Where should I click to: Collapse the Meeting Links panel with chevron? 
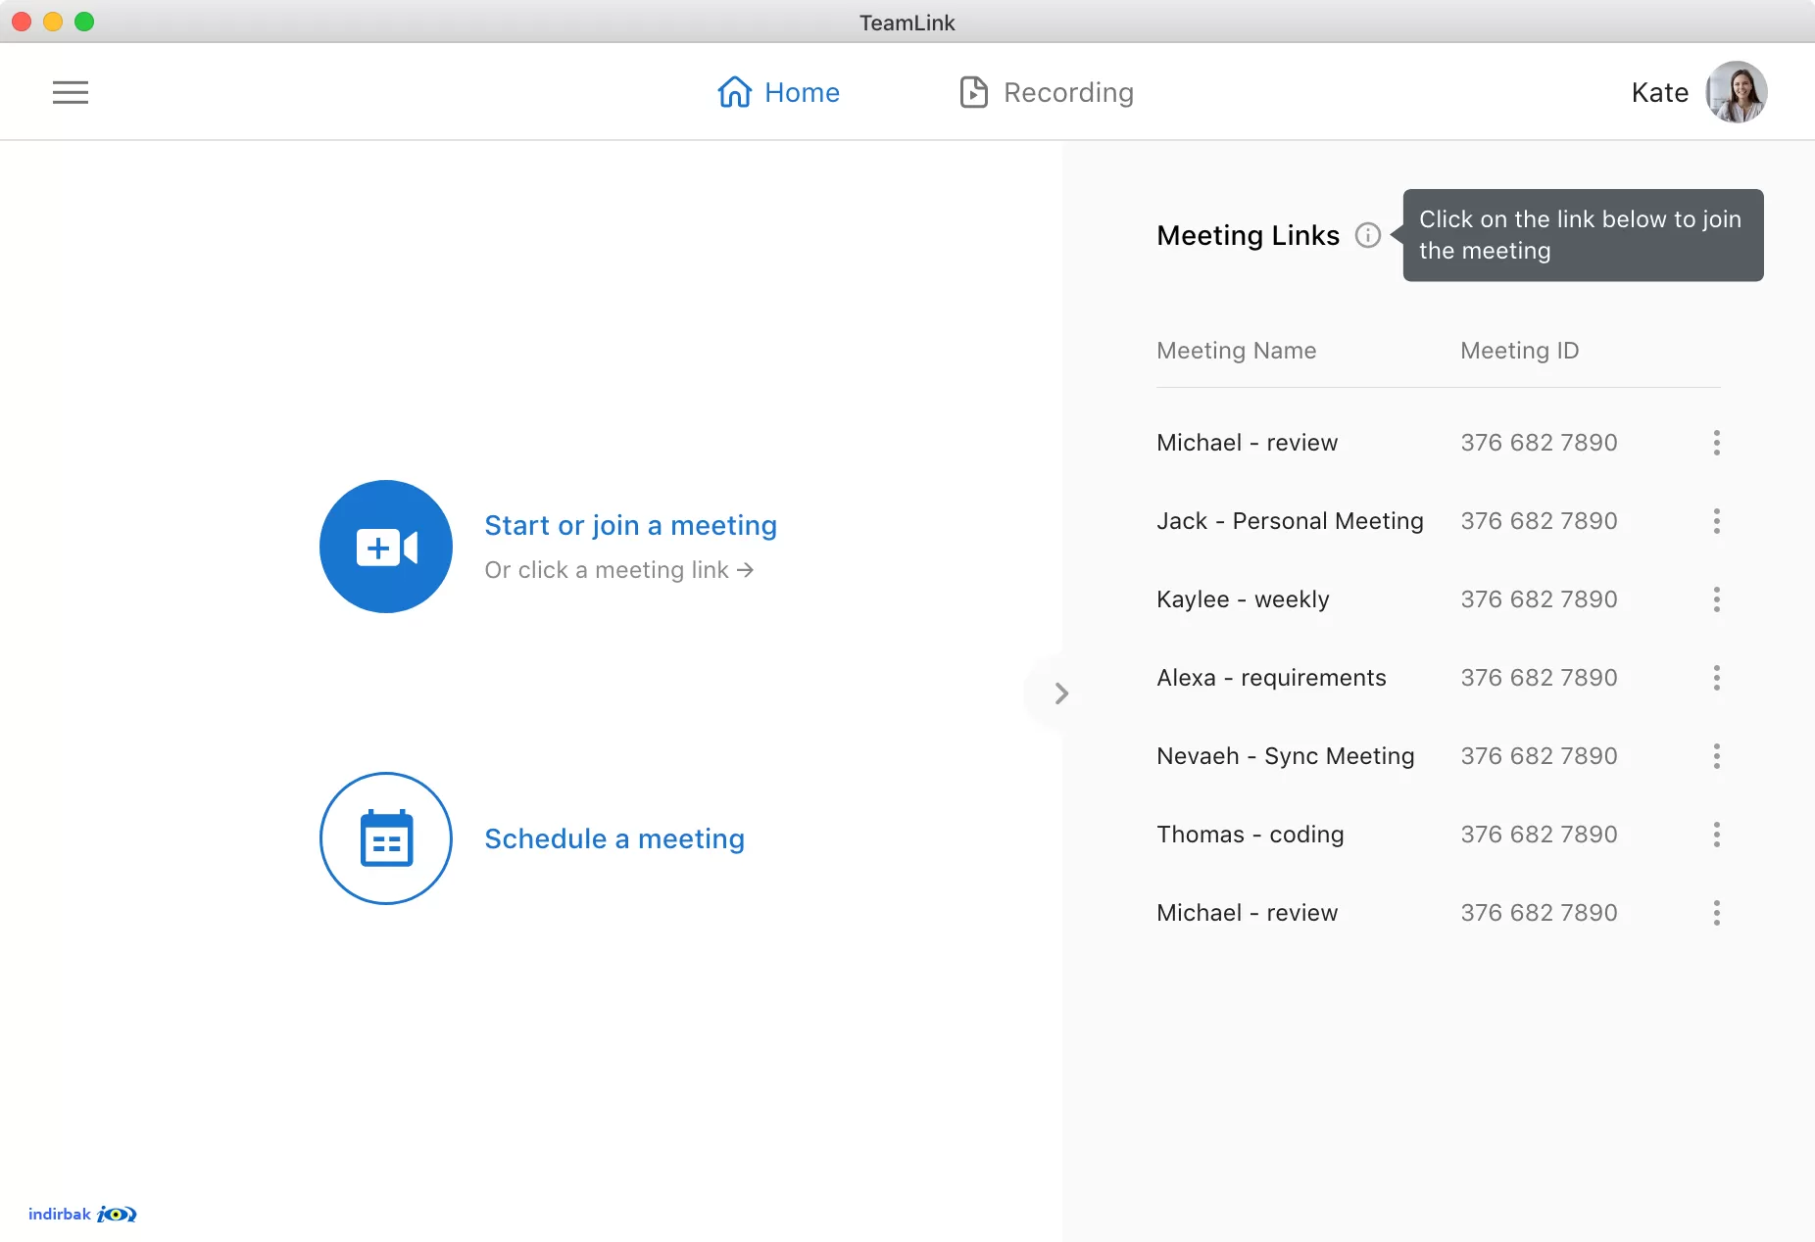click(1061, 693)
